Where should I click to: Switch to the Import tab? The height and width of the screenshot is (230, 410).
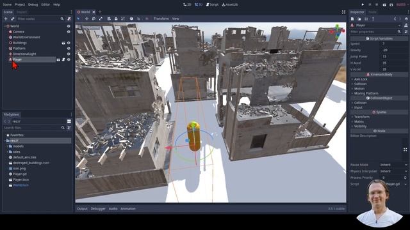21,12
